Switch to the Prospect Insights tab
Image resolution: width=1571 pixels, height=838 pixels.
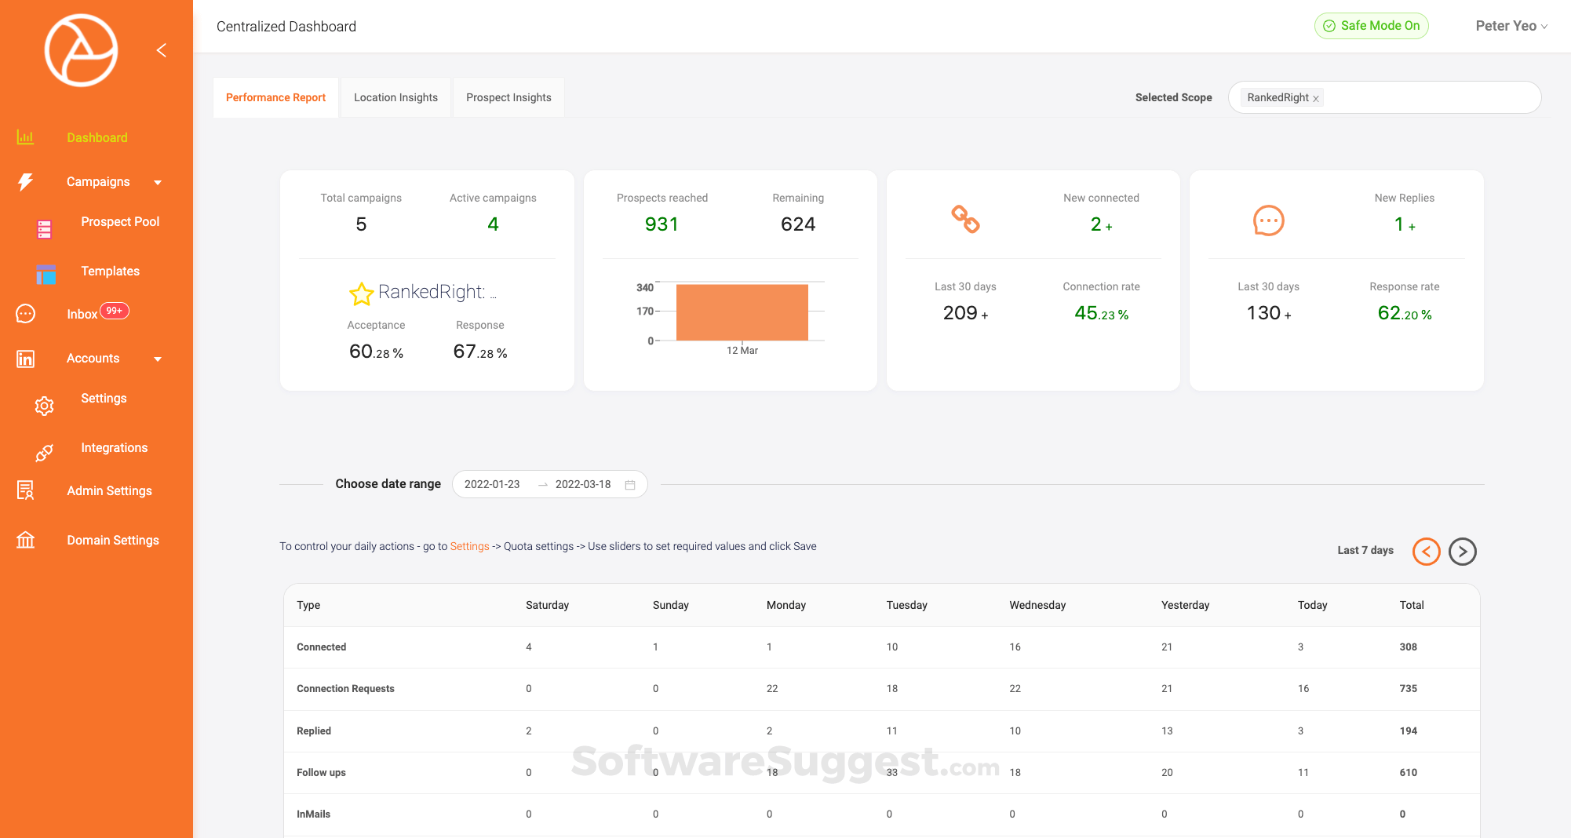(508, 97)
